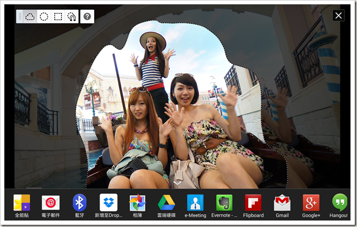
Task: Tap the small down chevron on photo
Action: [177, 183]
